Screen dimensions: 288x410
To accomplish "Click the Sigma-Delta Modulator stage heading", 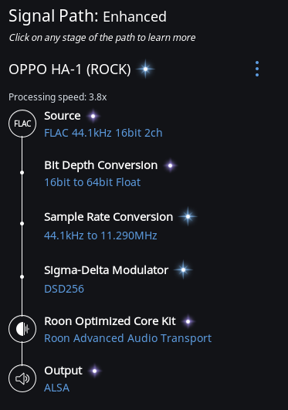I will tap(107, 270).
